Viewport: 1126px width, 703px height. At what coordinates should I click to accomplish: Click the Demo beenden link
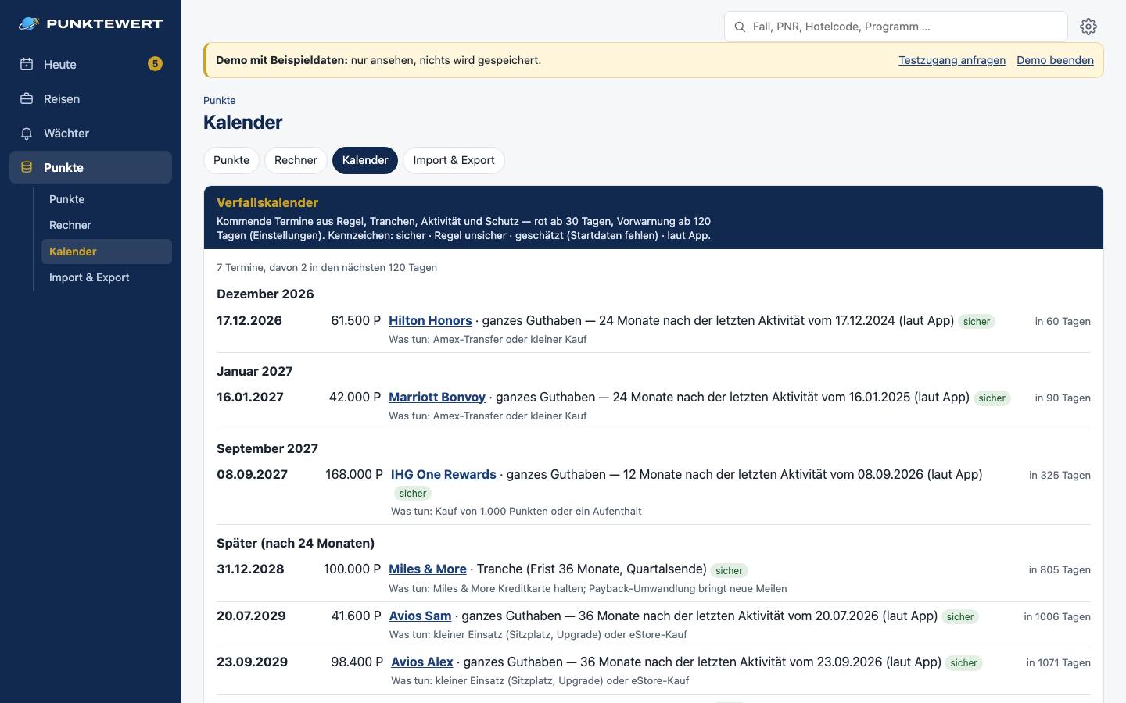click(x=1055, y=60)
